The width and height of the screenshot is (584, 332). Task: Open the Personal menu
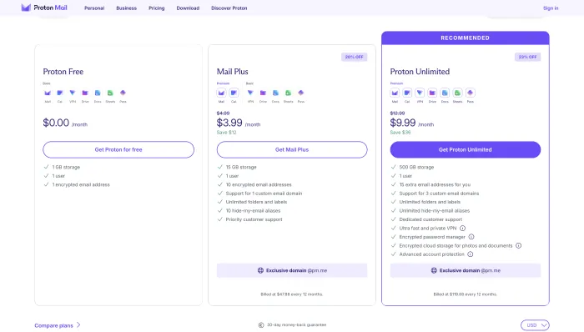point(94,8)
